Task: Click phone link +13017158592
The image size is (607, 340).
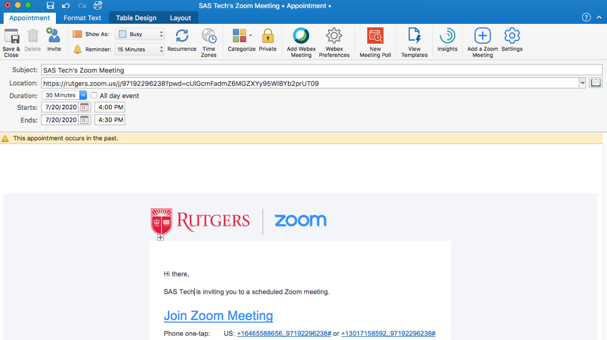Action: click(x=388, y=333)
